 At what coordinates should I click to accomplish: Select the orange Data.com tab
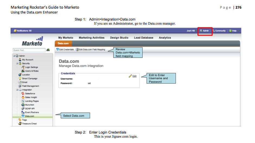63,43
